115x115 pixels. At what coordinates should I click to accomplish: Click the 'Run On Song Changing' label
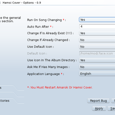(47, 20)
